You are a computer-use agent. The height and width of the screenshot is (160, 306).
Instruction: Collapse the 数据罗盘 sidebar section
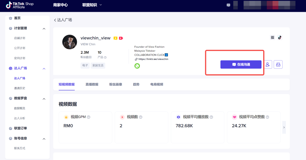pyautogui.click(x=44, y=99)
